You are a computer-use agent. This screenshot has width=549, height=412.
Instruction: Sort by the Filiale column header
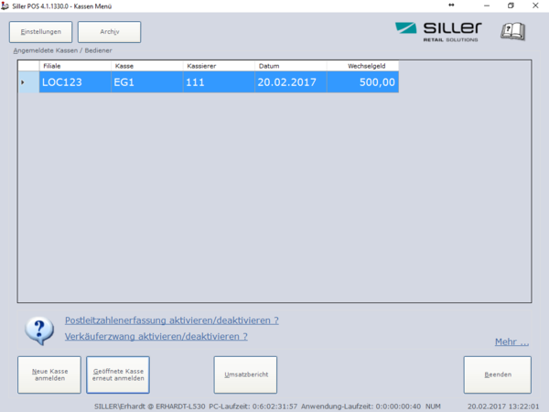point(75,67)
